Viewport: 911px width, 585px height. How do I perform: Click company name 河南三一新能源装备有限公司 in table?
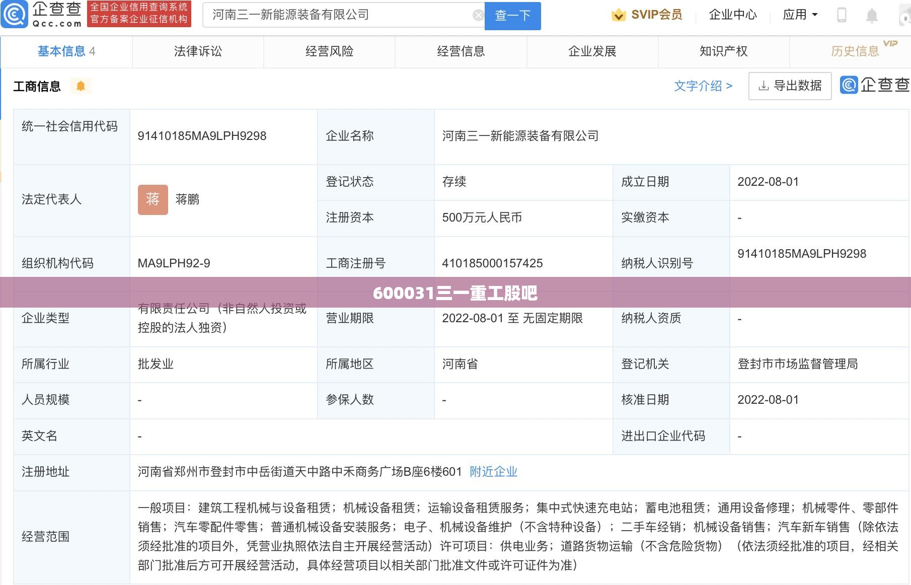pos(520,136)
